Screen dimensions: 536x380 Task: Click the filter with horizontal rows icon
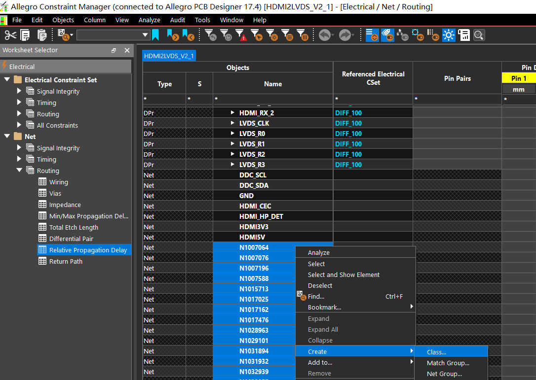[x=287, y=35]
